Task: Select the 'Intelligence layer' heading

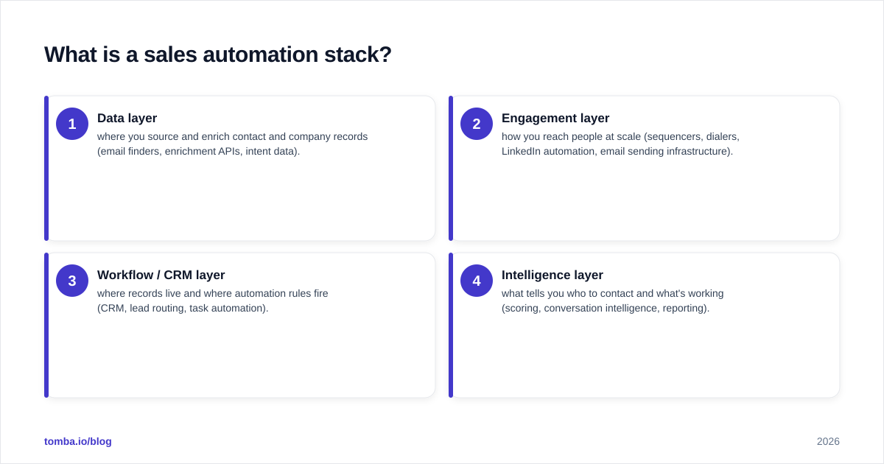Action: tap(552, 275)
